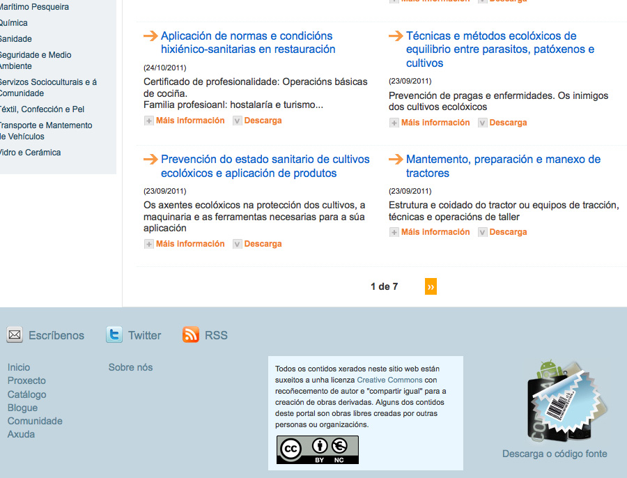
Task: Click the Escríbenos envelope icon
Action: (15, 334)
